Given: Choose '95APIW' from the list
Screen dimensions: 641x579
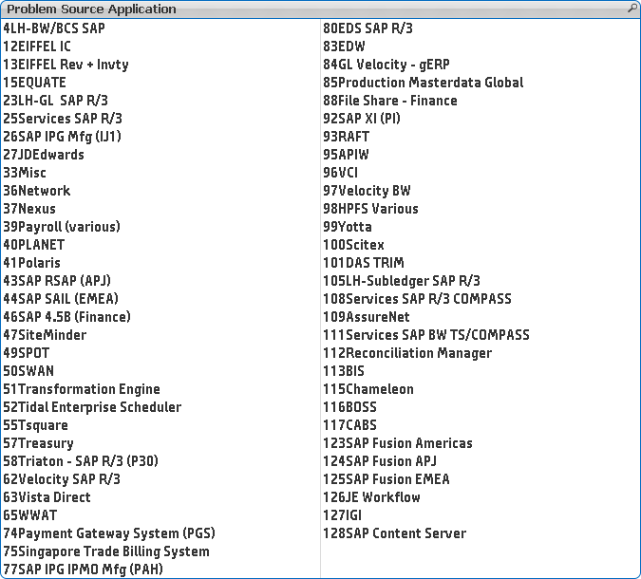Looking at the screenshot, I should [481, 155].
